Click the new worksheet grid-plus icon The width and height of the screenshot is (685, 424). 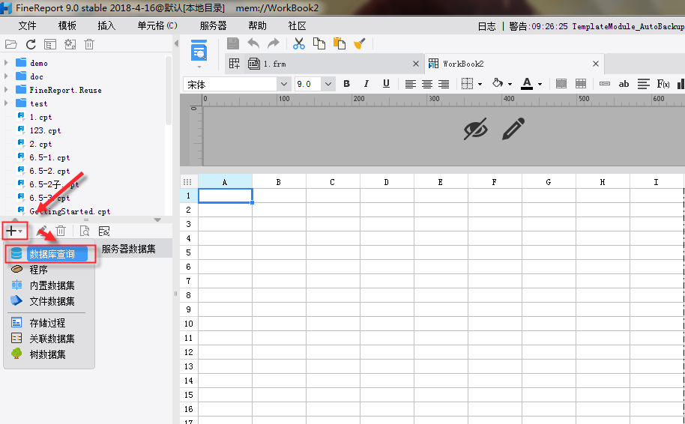coord(234,64)
